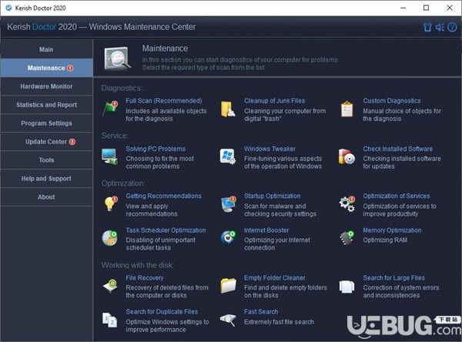Click the "Service:" section heading

tap(115, 136)
